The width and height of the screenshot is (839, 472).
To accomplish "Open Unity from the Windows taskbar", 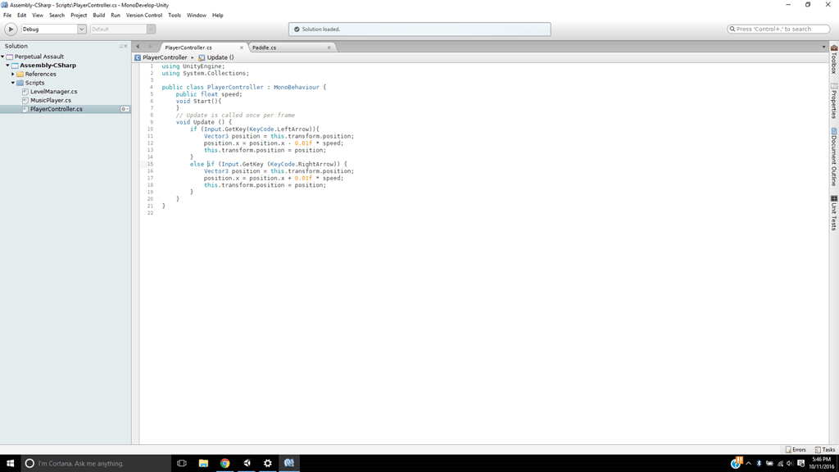I will point(247,463).
